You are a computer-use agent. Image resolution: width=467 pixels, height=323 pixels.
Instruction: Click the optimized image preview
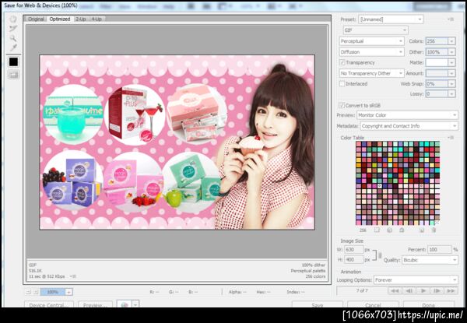[177, 142]
